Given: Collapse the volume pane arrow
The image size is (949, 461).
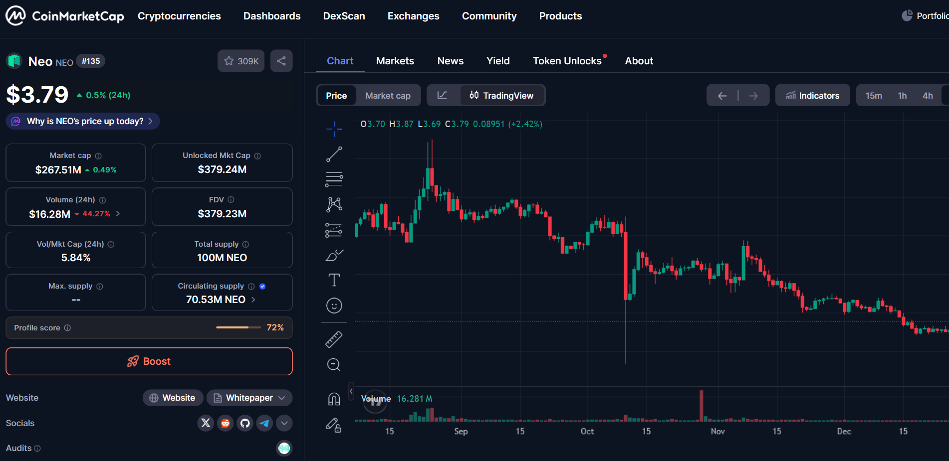Looking at the screenshot, I should tap(351, 391).
